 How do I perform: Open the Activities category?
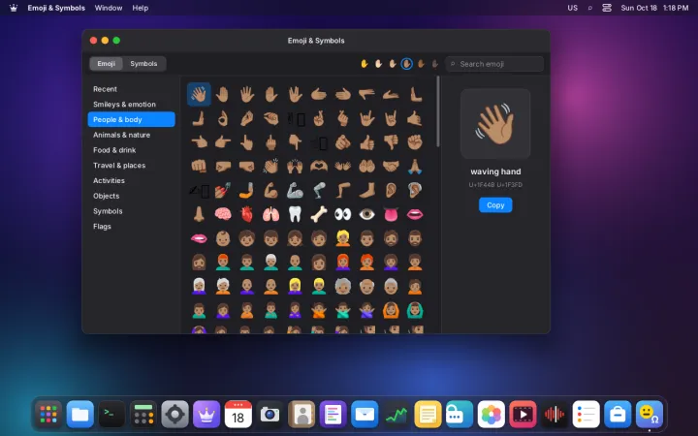131,180
